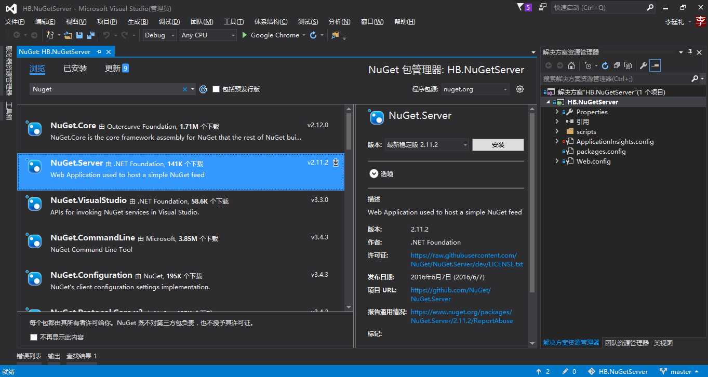Click the 安装 install button
The image size is (708, 377).
(498, 145)
